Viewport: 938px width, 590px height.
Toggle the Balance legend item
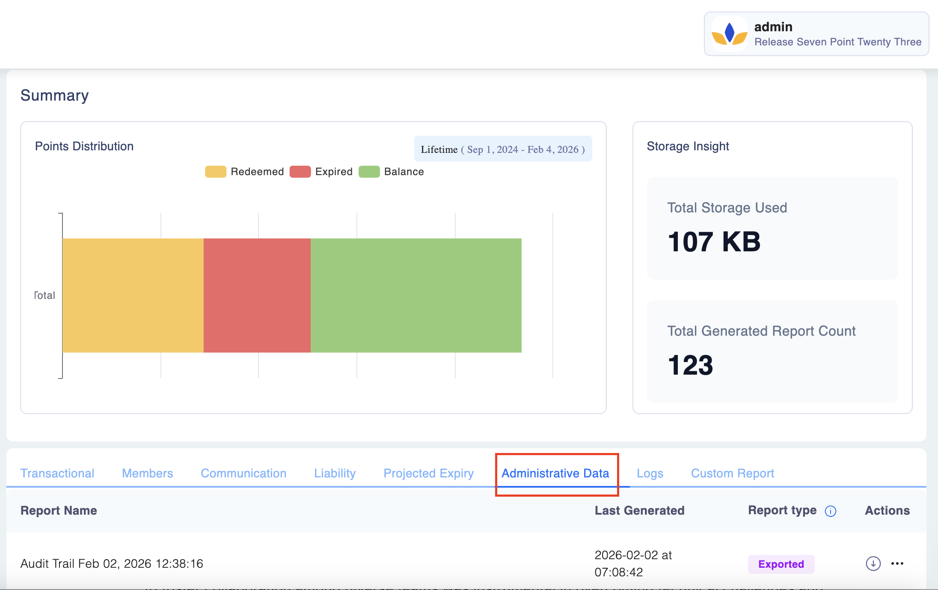click(x=392, y=172)
